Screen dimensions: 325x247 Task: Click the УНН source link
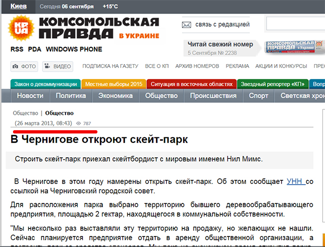(294, 181)
